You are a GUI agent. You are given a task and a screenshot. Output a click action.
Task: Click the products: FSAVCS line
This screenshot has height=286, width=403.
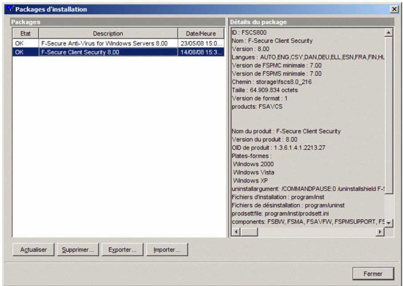[x=257, y=106]
